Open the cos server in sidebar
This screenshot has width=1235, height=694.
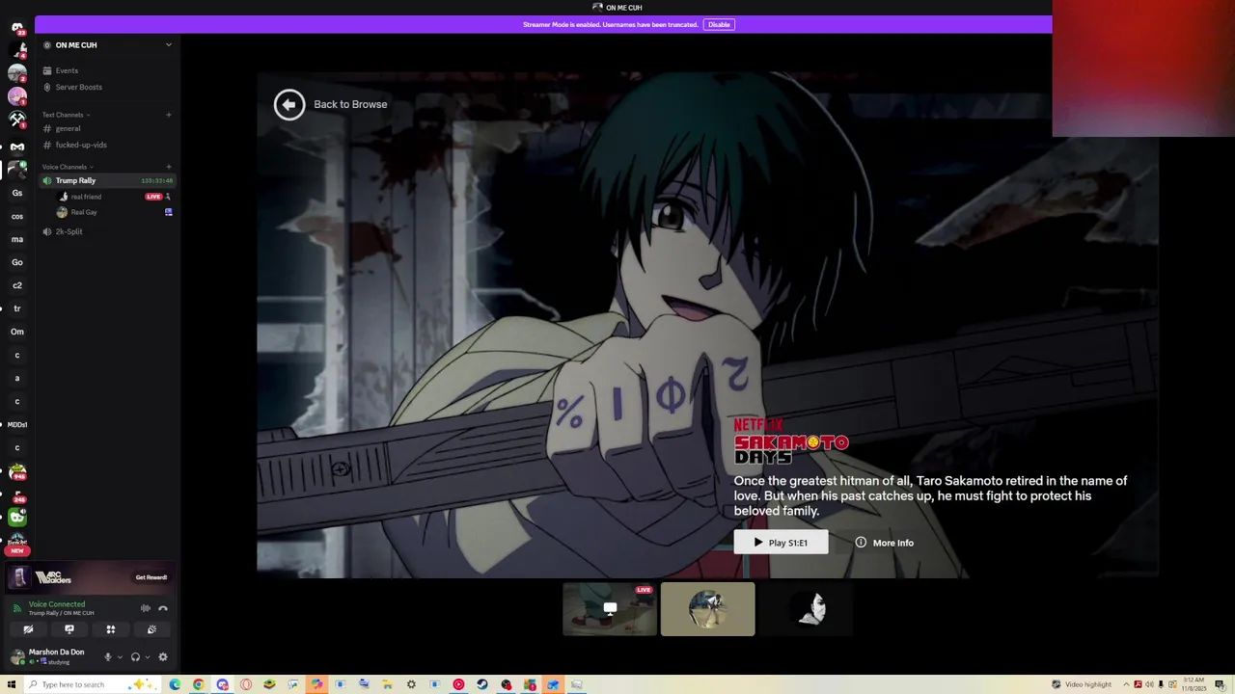click(x=17, y=216)
